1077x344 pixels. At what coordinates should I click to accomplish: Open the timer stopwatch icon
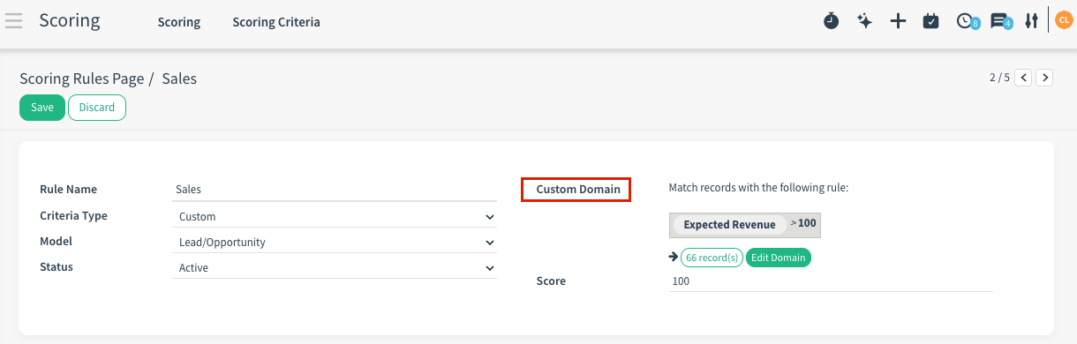point(831,21)
